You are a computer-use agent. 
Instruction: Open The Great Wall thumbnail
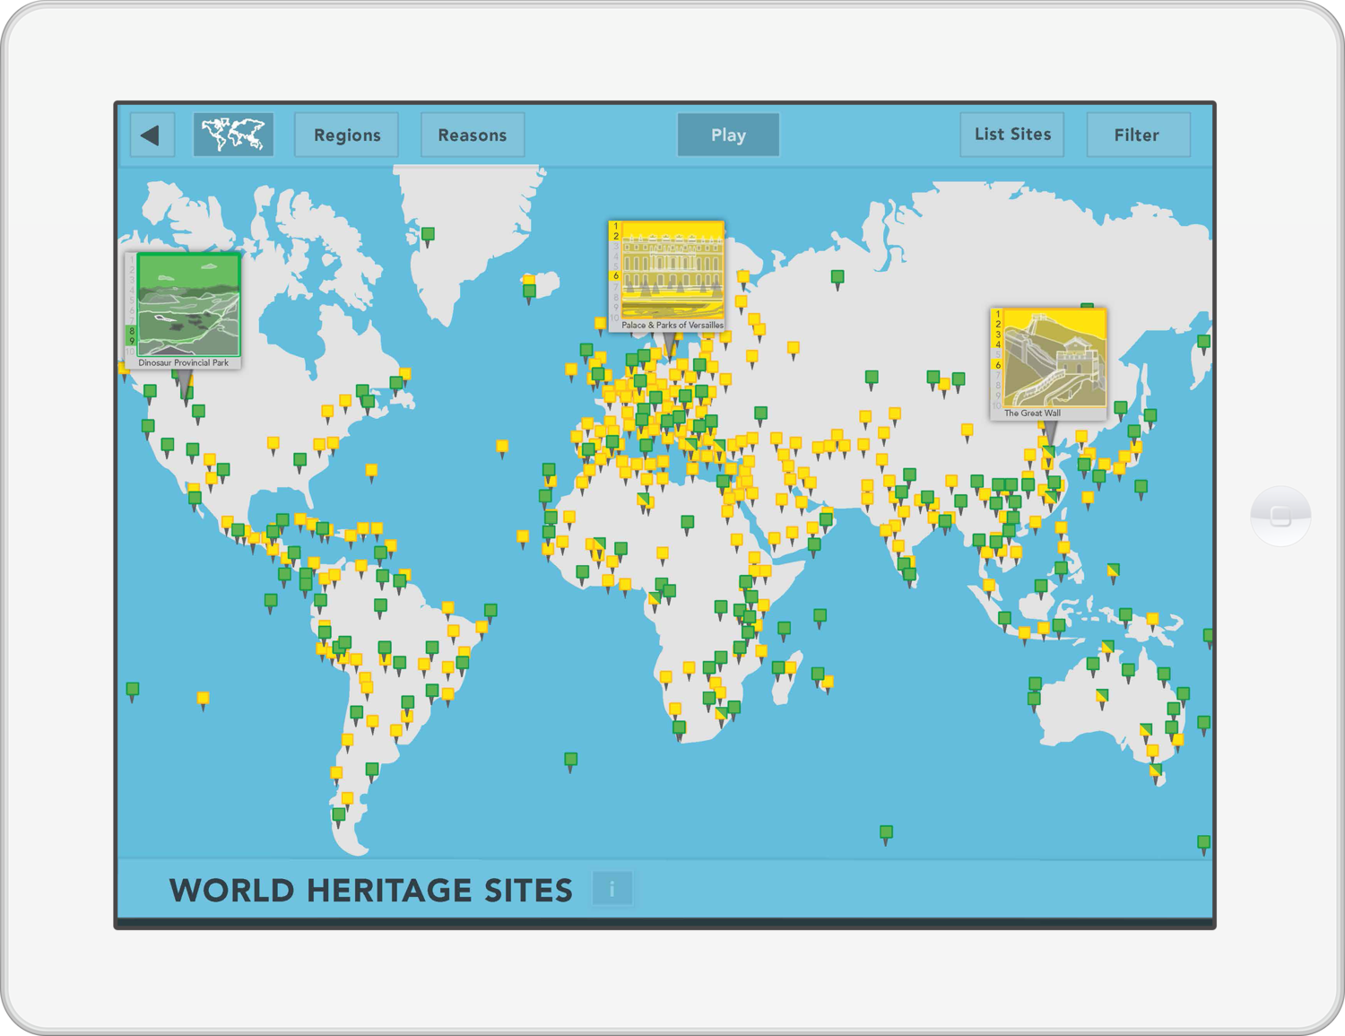click(x=1049, y=364)
